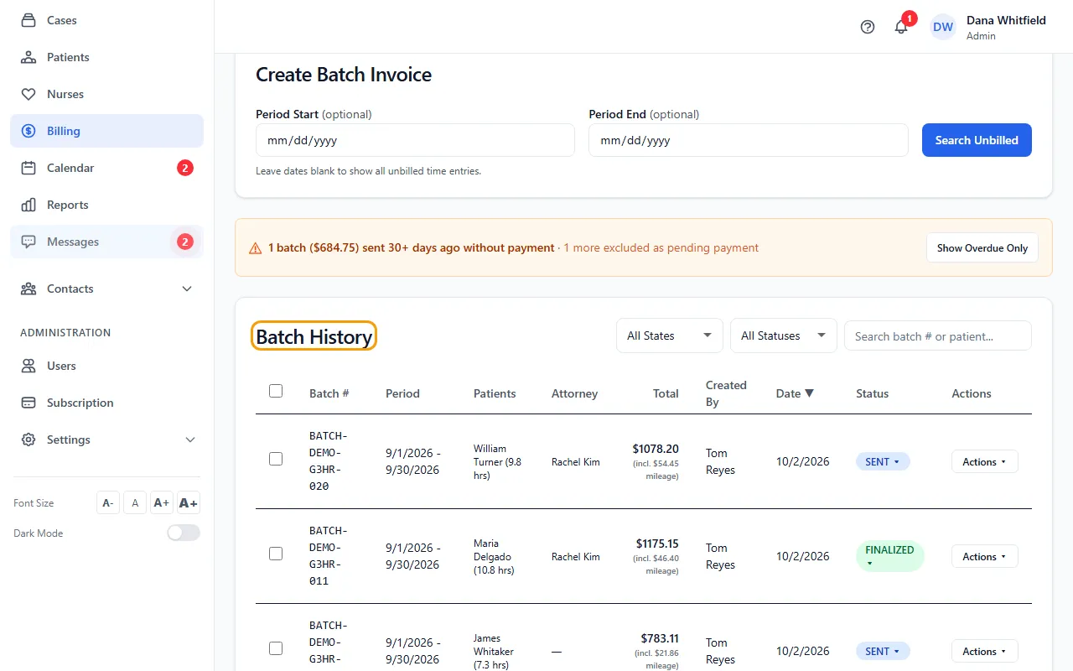Open Actions menu for William Turner batch
The height and width of the screenshot is (671, 1073).
[984, 461]
